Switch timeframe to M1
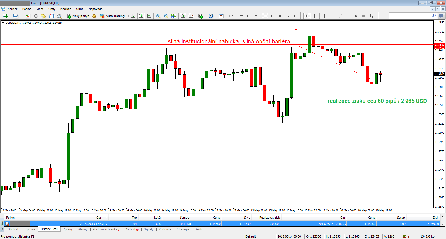The height and width of the screenshot is (239, 446). (x=234, y=16)
